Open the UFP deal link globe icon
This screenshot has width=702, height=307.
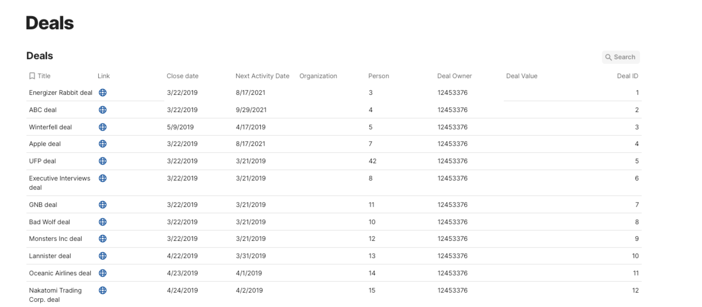[x=103, y=161]
